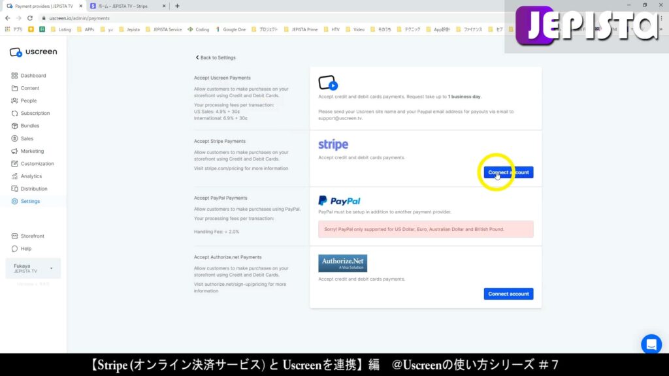Open the プロジェクト bookmark folder
The image size is (669, 376).
[265, 29]
